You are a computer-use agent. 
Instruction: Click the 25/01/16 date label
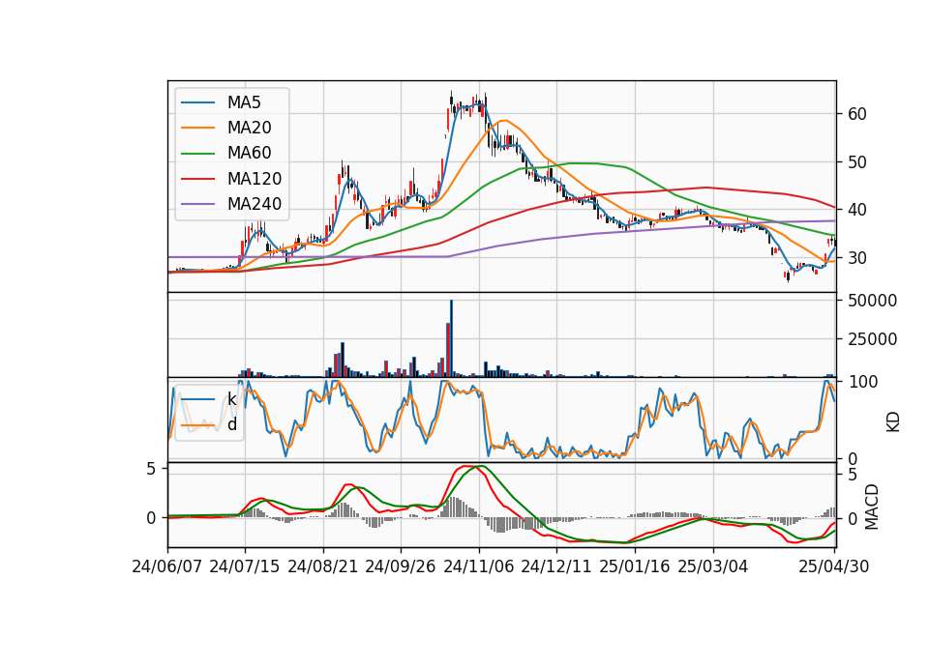635,566
